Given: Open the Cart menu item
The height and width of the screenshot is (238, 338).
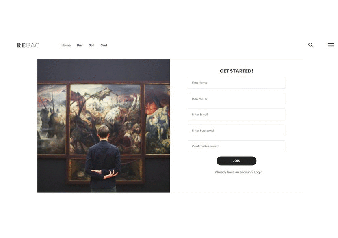Looking at the screenshot, I should point(104,45).
